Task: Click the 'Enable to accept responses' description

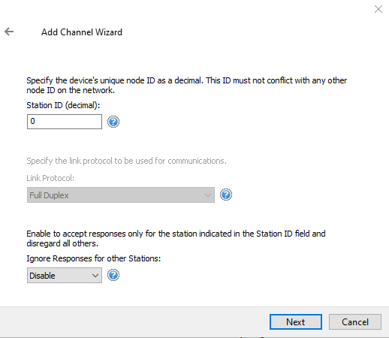Action: (x=176, y=239)
